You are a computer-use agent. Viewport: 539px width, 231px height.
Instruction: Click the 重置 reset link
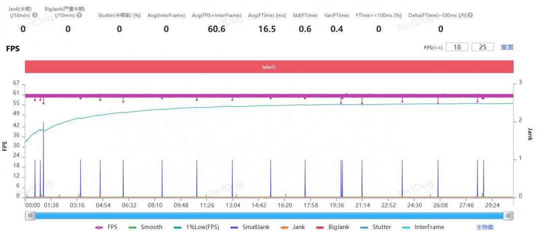(507, 47)
